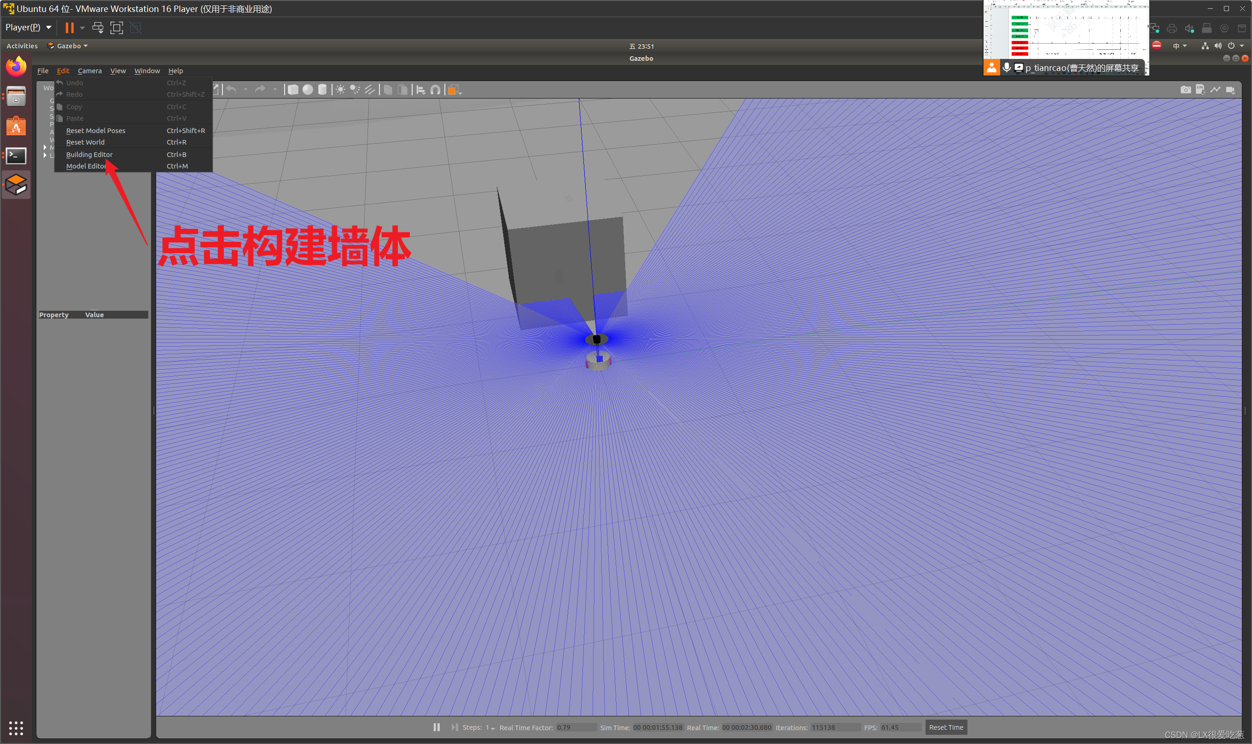Open the Window menu

pos(147,71)
